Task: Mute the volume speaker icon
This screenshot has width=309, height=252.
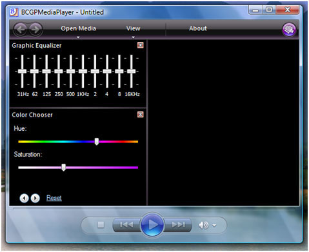Action: (x=203, y=225)
